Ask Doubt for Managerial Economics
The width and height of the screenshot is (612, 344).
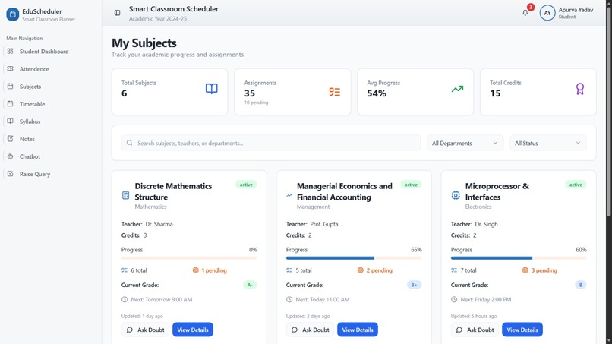pyautogui.click(x=310, y=330)
